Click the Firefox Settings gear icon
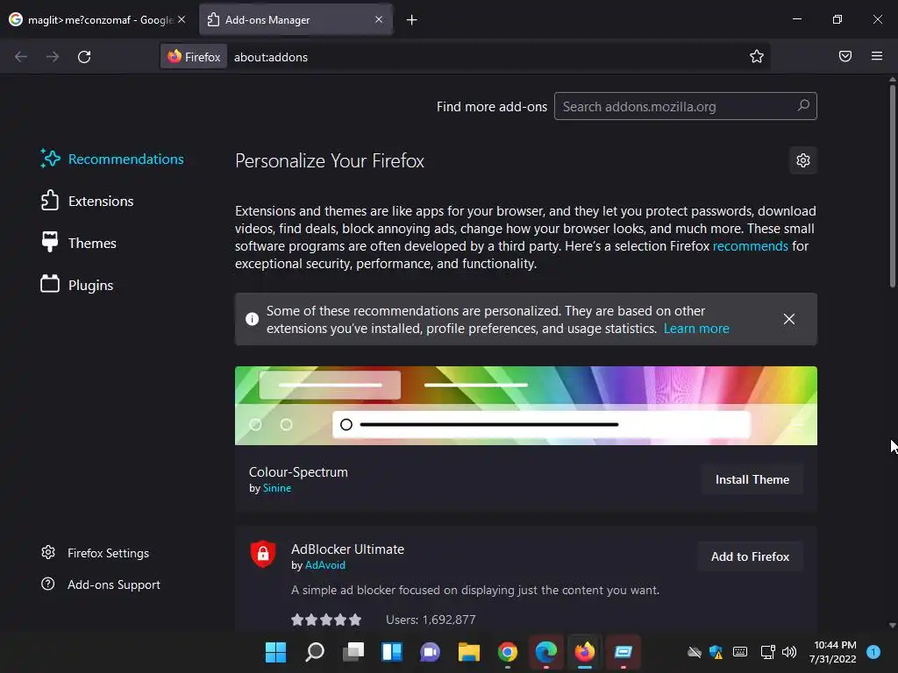 pos(48,552)
